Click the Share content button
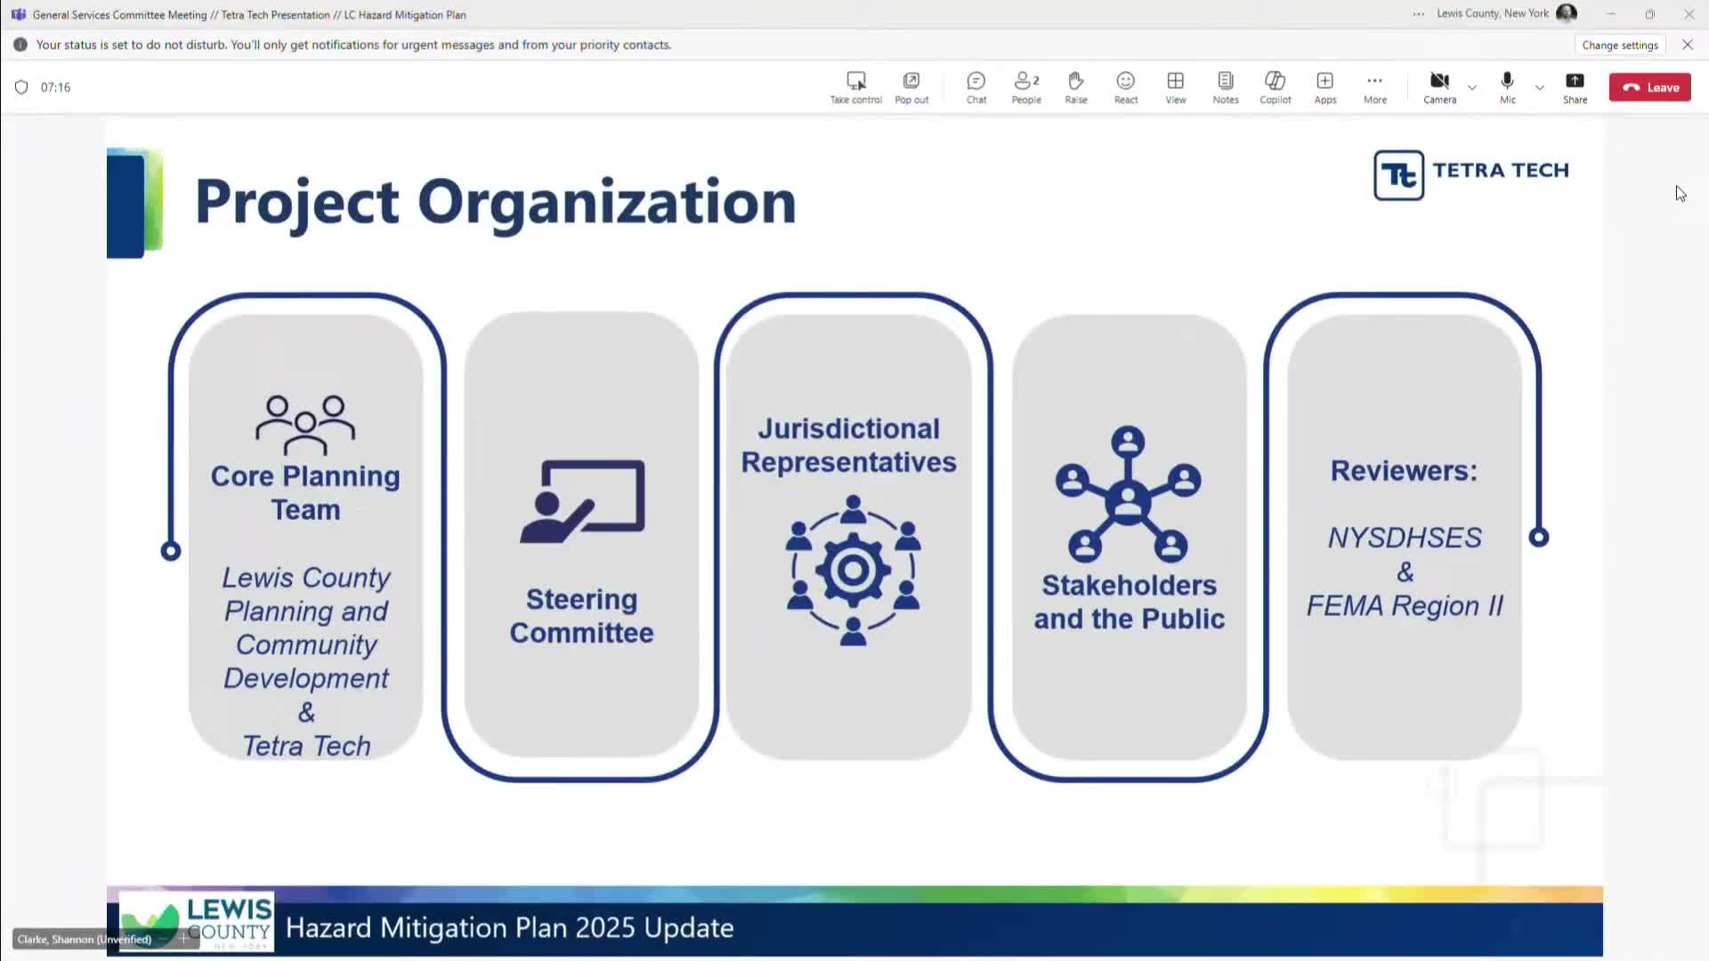 1575,87
